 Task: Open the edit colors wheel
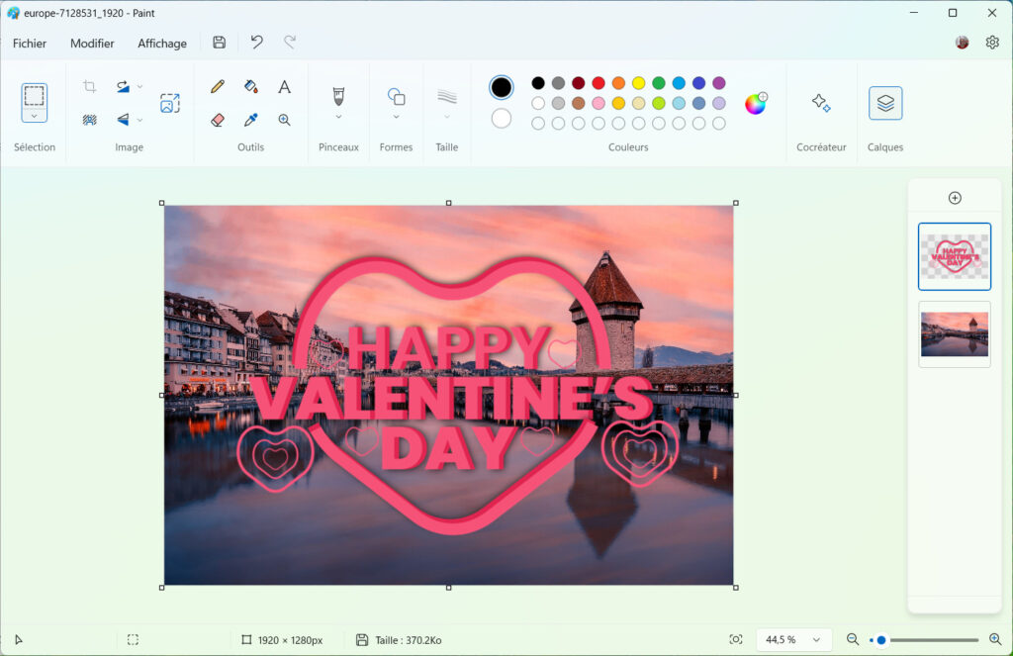[755, 104]
